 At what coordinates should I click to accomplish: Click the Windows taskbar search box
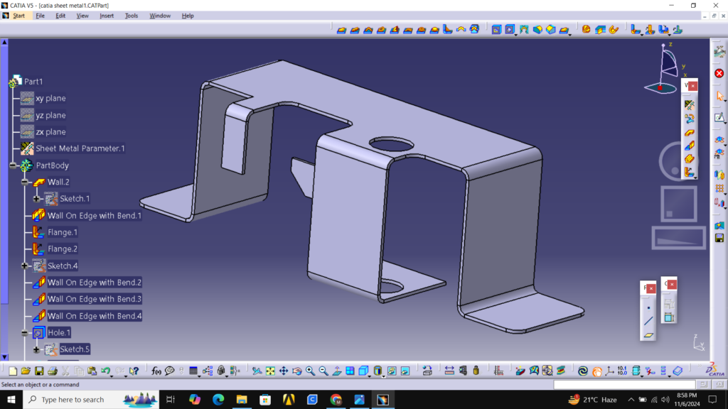point(71,400)
